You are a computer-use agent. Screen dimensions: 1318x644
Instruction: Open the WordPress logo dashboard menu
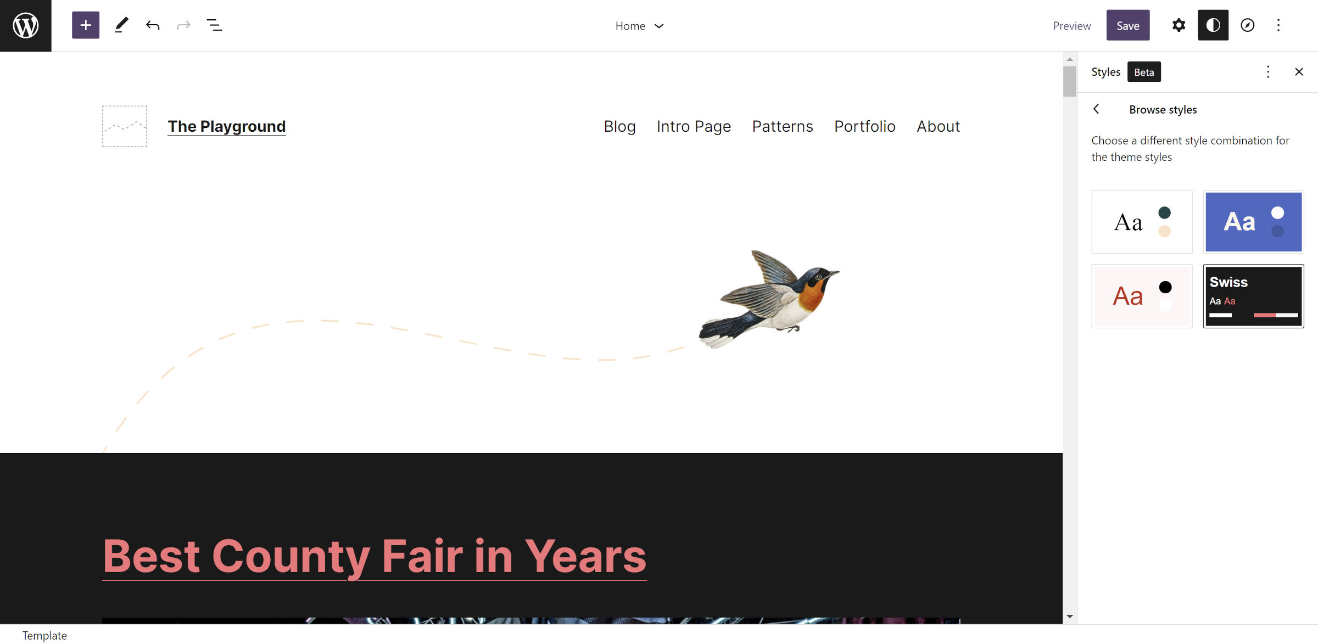click(25, 25)
